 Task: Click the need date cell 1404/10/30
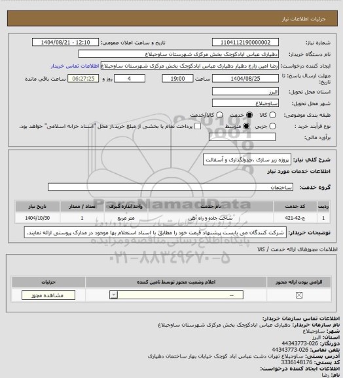tap(37, 218)
